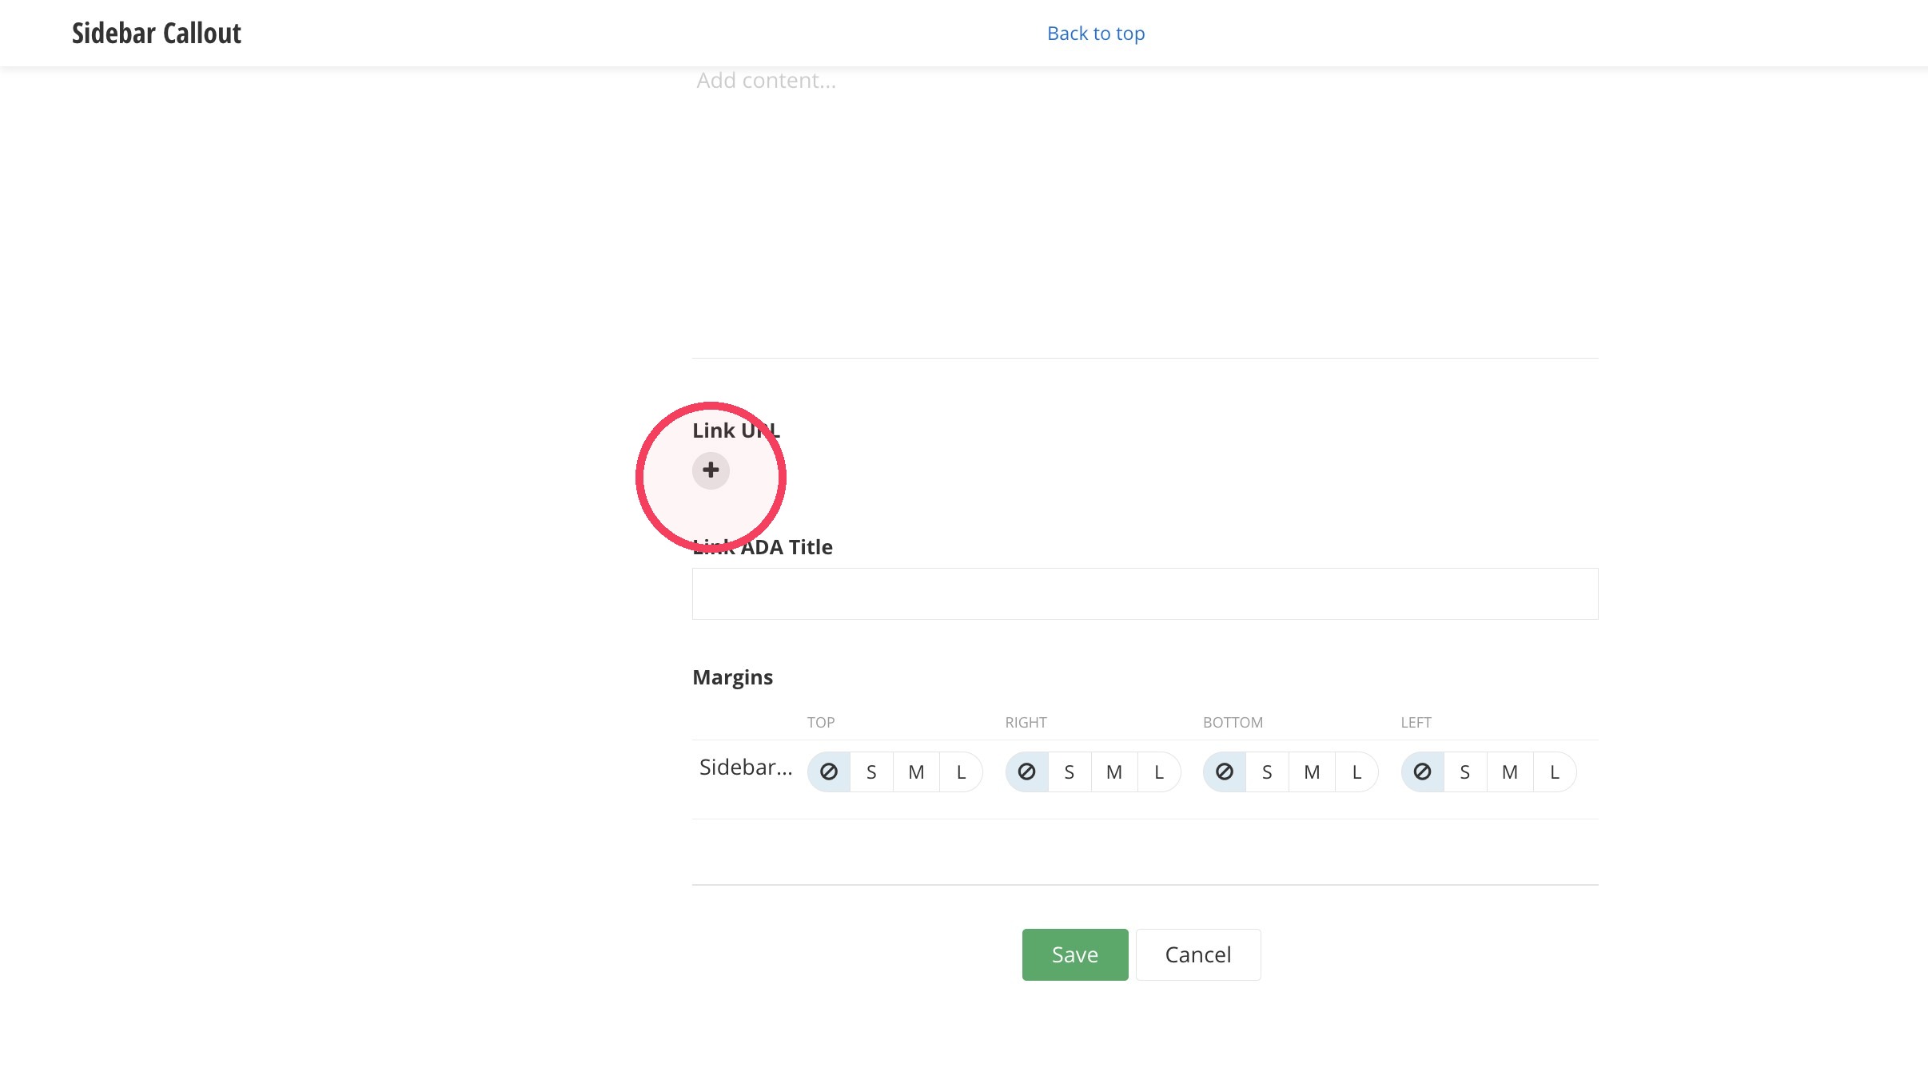
Task: Set Bottom margin to L
Action: [1356, 772]
